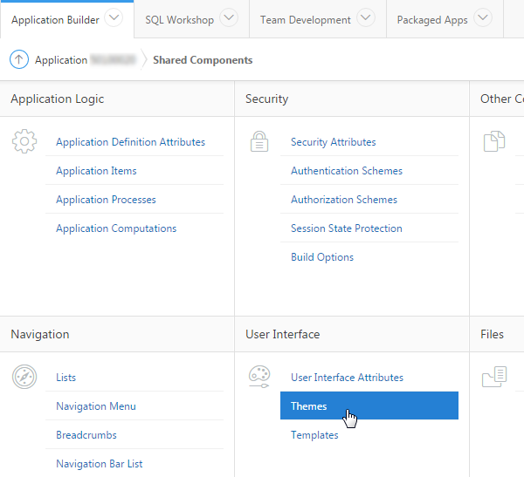Screen dimensions: 524x477
Task: Open the SQL Workshop dropdown arrow
Action: coord(228,18)
